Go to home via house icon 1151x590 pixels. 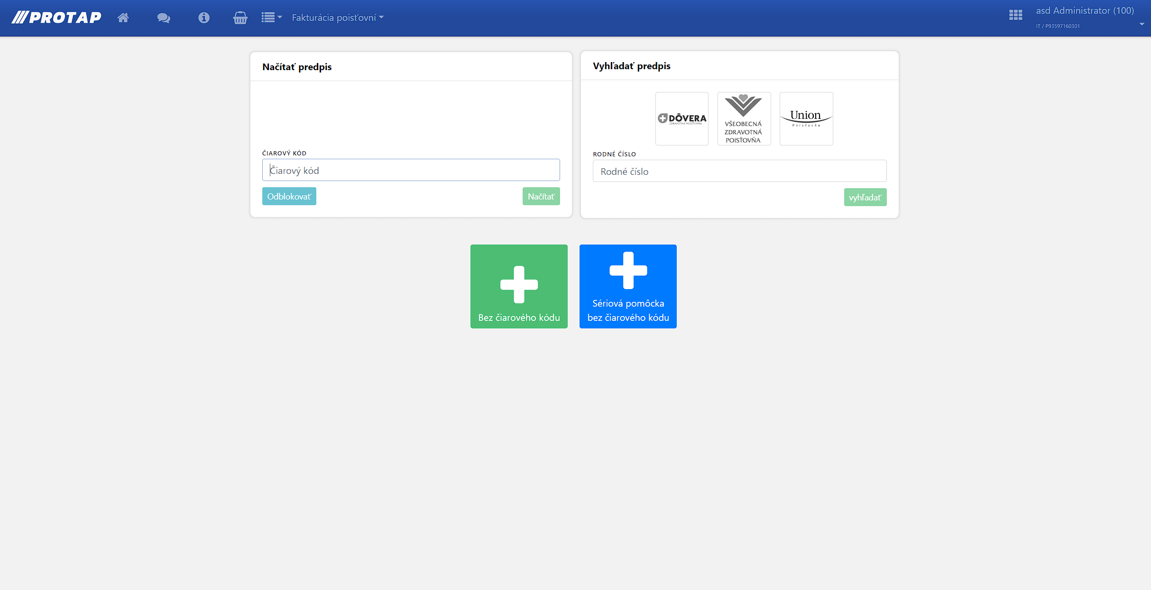pyautogui.click(x=123, y=18)
